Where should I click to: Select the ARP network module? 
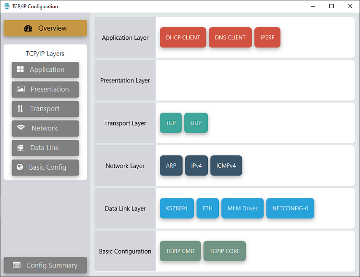coord(171,166)
